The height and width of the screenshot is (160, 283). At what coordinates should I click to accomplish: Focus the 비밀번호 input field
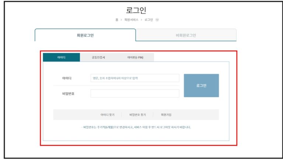click(x=134, y=94)
